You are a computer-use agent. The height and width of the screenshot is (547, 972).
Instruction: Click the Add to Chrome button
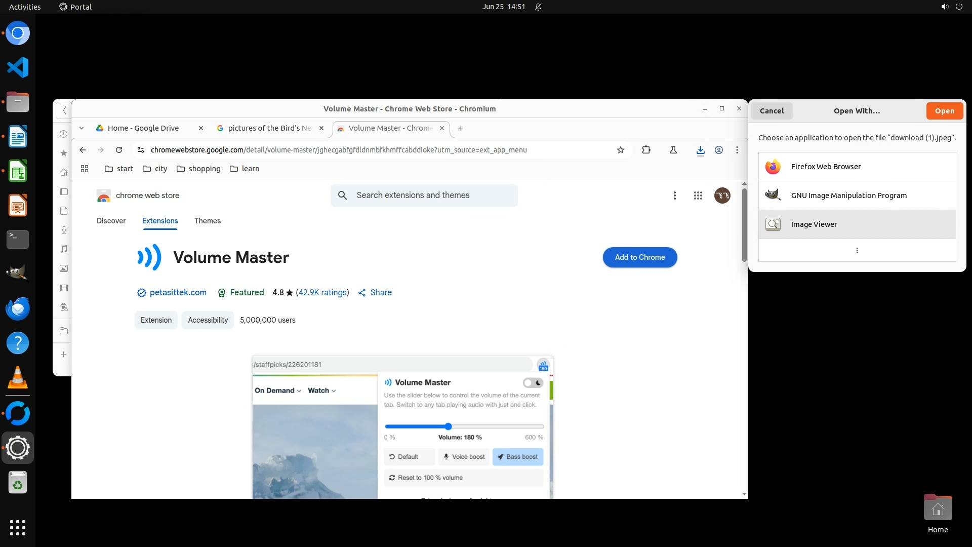click(x=640, y=257)
